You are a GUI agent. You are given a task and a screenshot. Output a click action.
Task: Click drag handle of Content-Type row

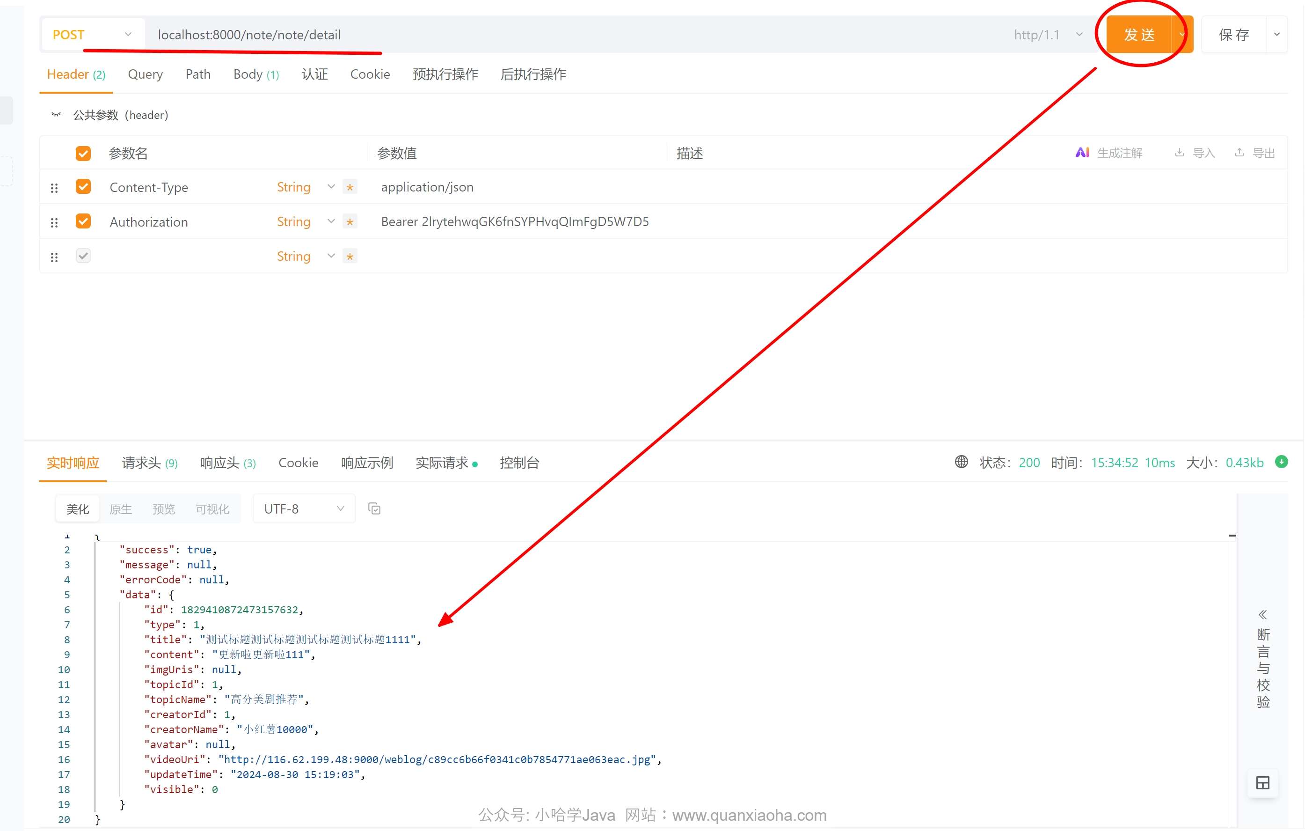(54, 188)
